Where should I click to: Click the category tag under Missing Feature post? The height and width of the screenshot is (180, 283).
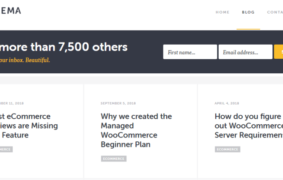click(6, 149)
